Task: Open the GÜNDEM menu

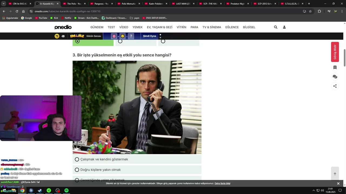Action: click(x=97, y=27)
